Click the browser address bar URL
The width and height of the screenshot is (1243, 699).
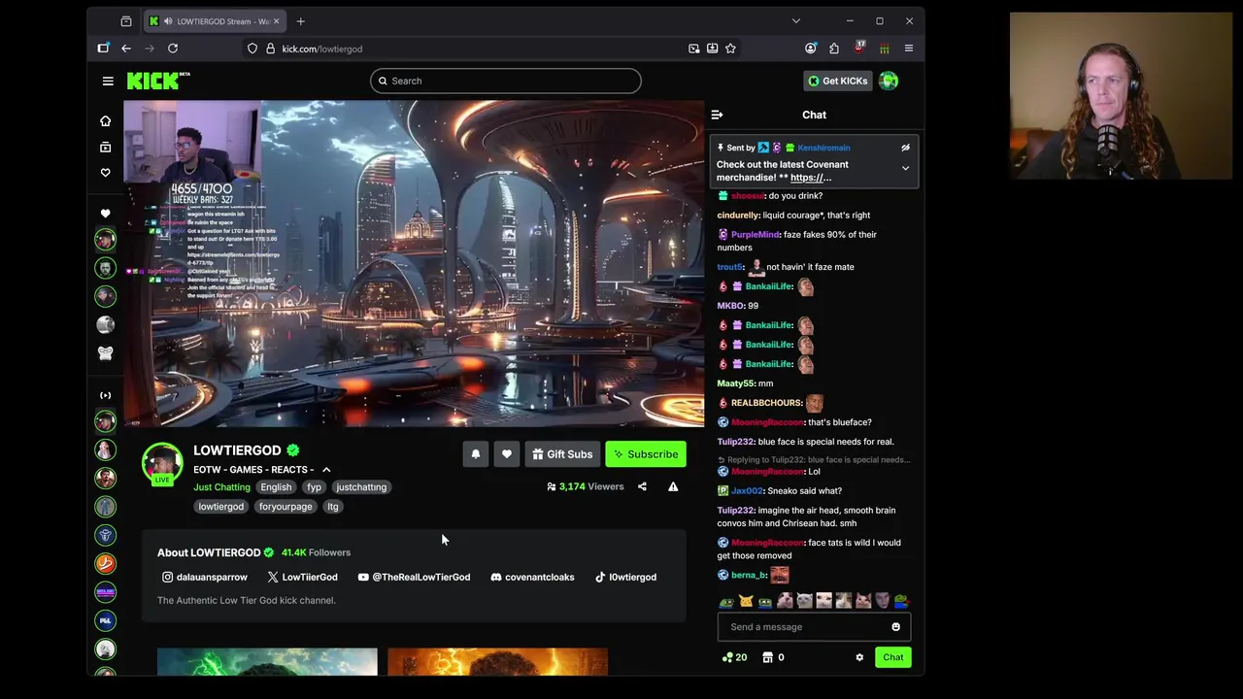pos(321,49)
